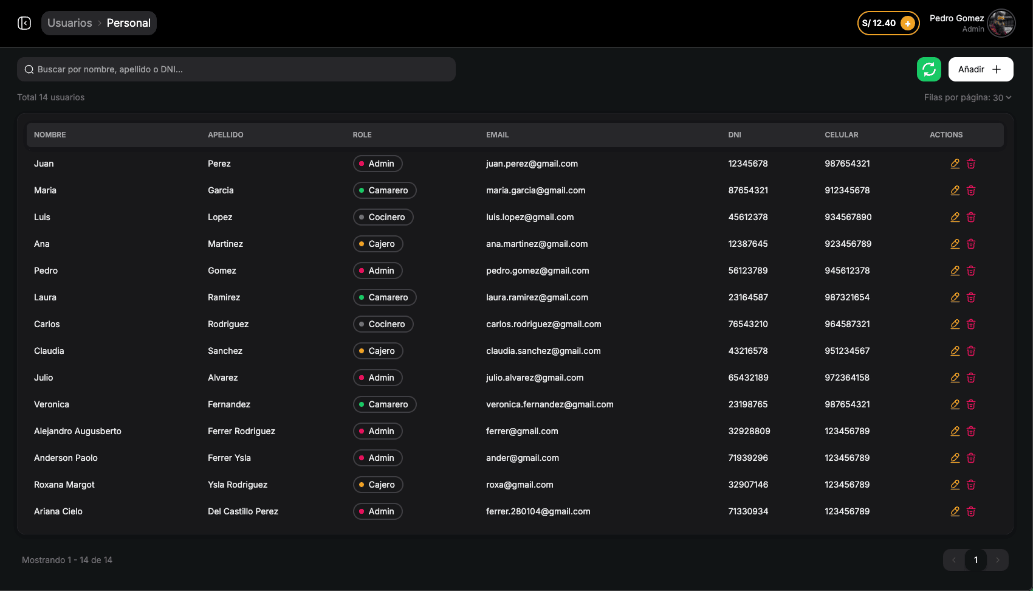Open the rows per page dropdown
Image resolution: width=1033 pixels, height=591 pixels.
[x=967, y=98]
